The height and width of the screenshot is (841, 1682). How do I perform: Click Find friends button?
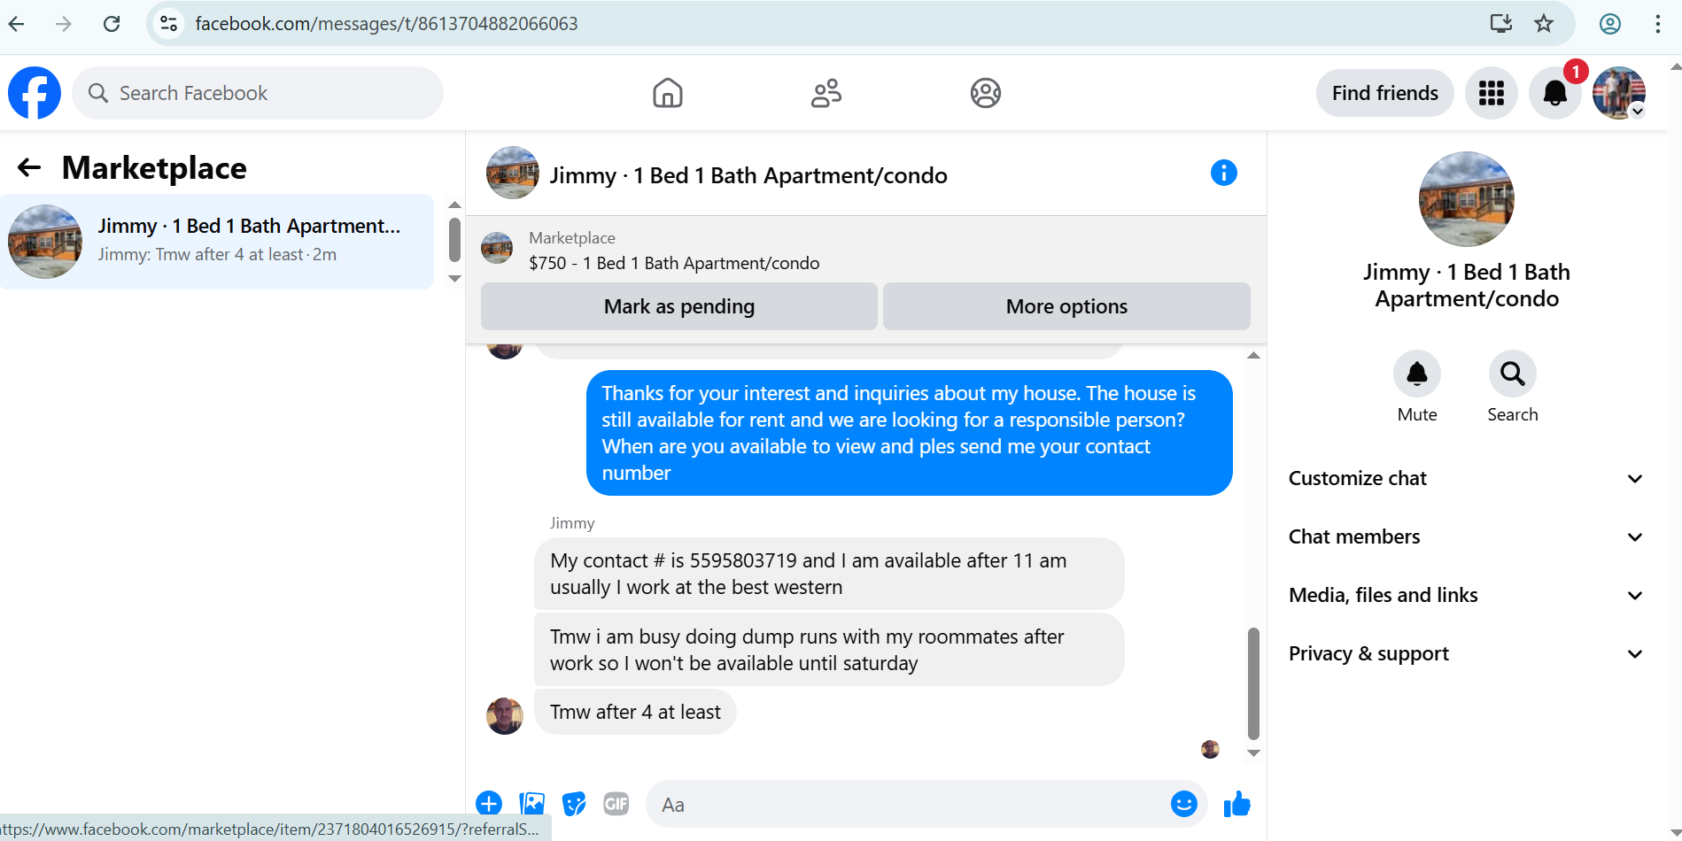(x=1385, y=93)
